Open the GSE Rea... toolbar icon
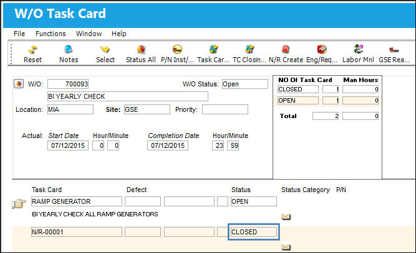This screenshot has height=253, width=416. (x=394, y=50)
